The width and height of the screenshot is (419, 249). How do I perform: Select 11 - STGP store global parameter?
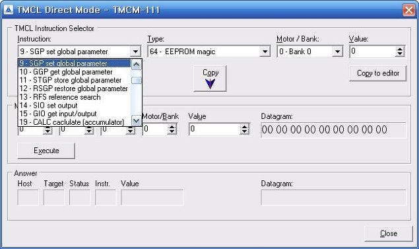pyautogui.click(x=75, y=80)
